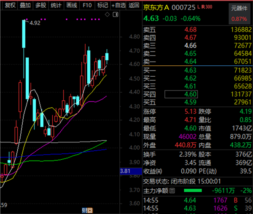Click the diamond marker icon above chart
Screen dimensions: 253x214
coord(107,14)
